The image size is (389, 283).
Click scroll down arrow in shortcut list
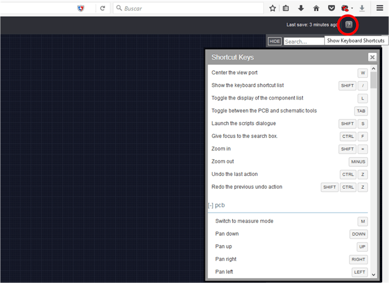pyautogui.click(x=374, y=274)
